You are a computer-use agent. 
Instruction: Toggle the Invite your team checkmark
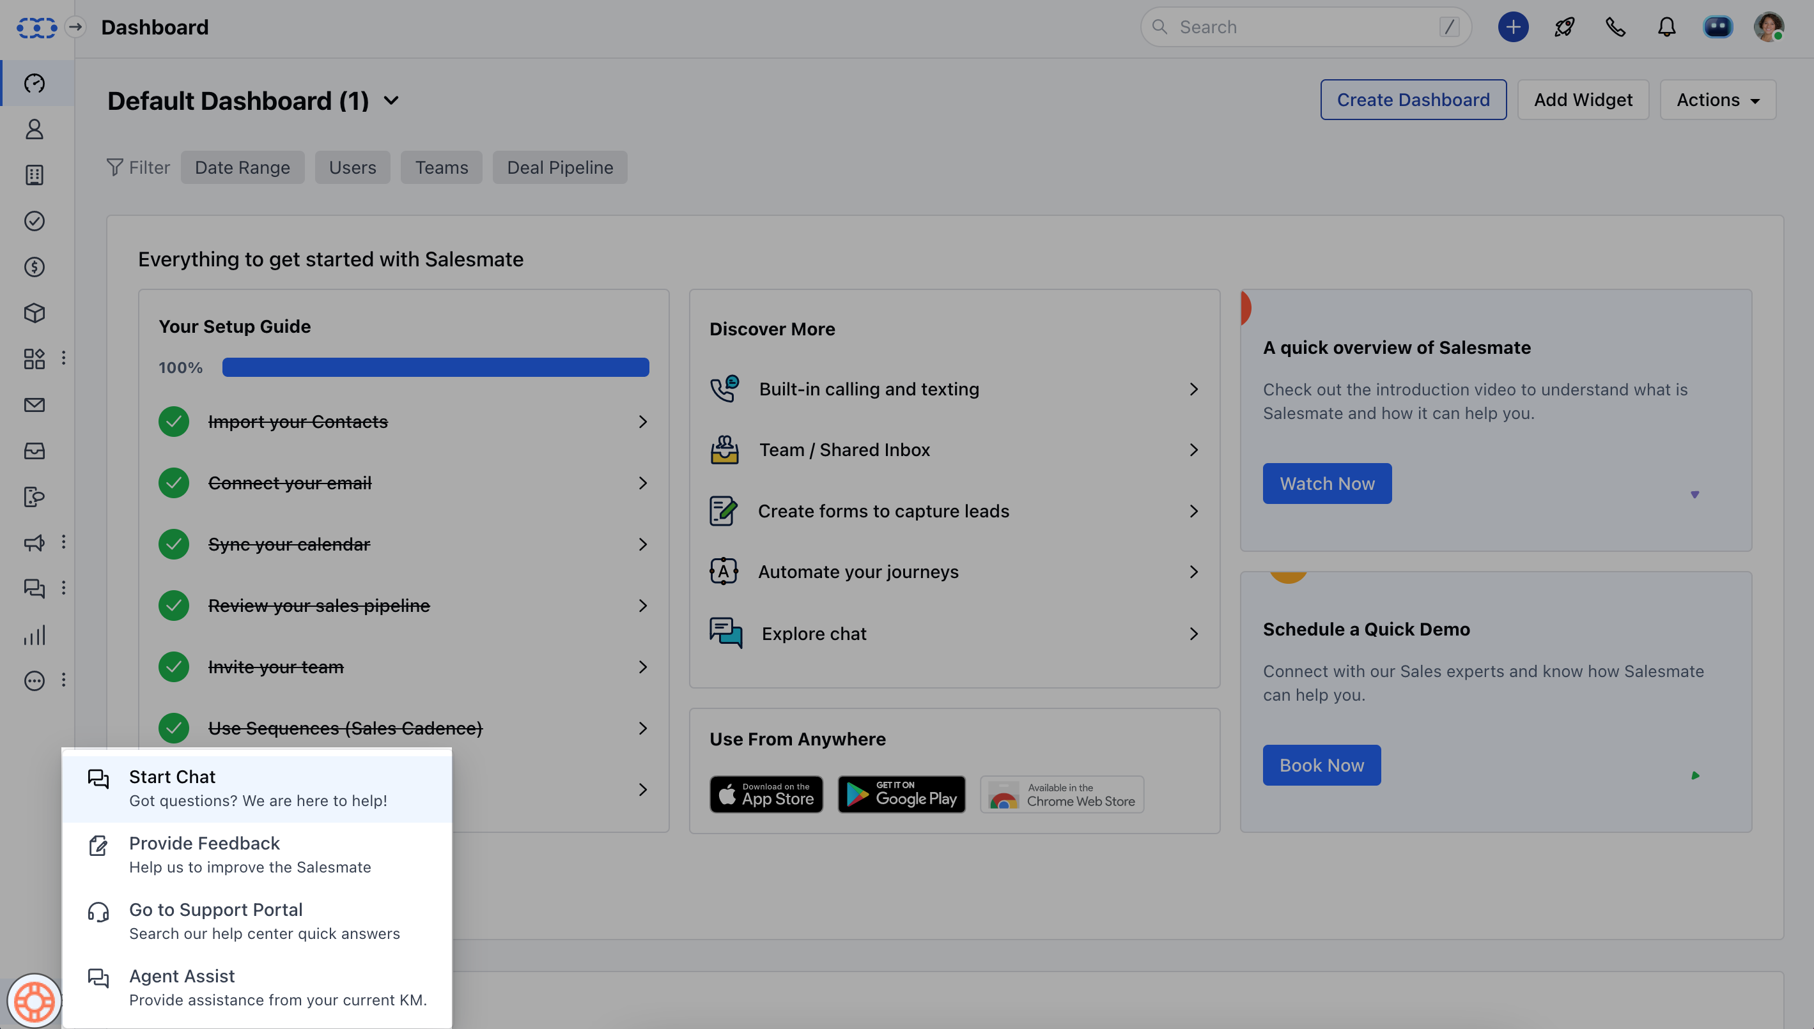tap(173, 667)
